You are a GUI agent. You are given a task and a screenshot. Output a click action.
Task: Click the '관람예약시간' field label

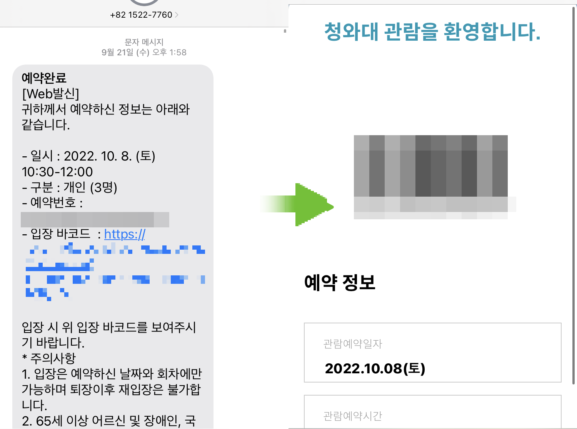pos(353,416)
